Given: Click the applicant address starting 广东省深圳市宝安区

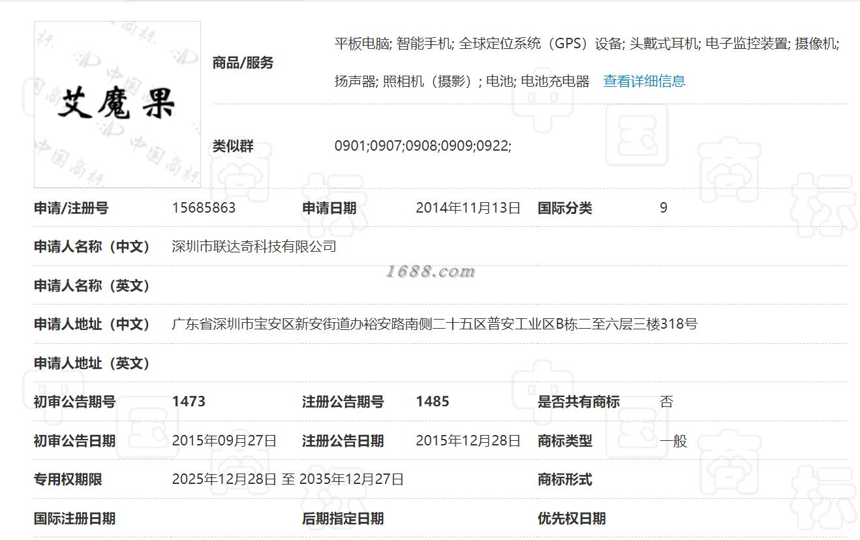Looking at the screenshot, I should coord(435,324).
